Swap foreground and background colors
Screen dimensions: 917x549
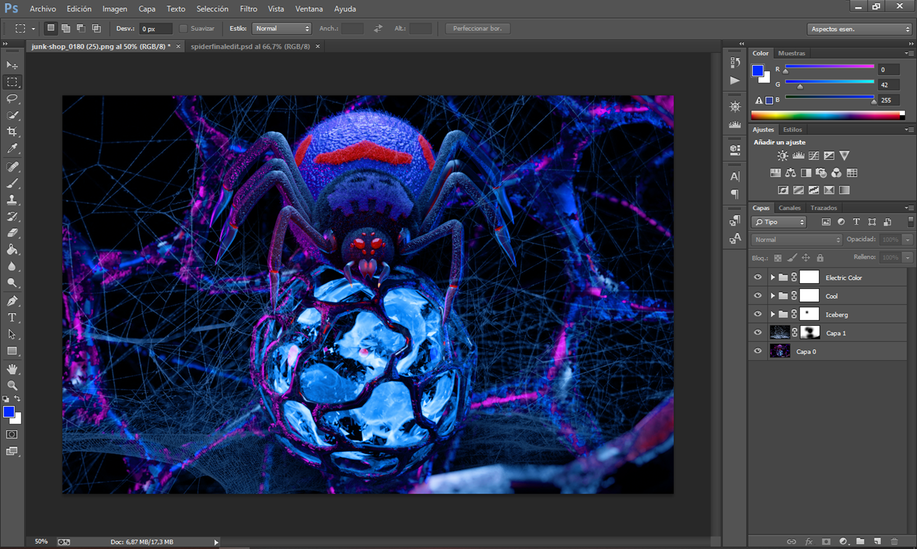tap(17, 399)
